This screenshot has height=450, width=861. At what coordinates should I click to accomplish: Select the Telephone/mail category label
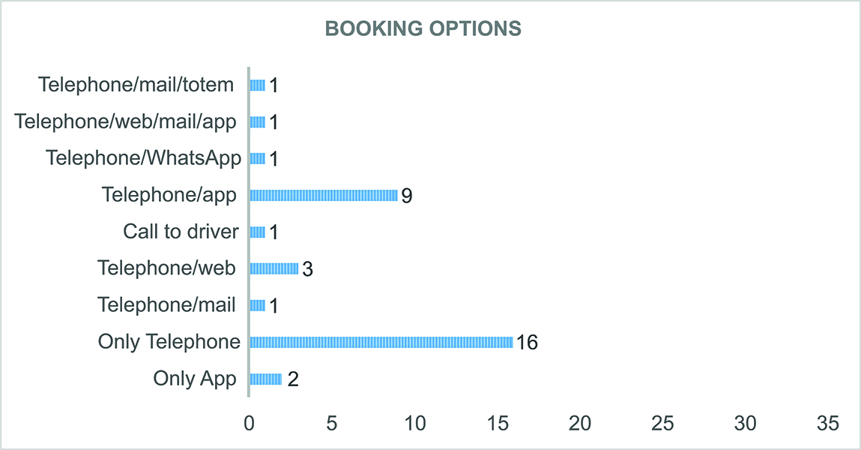(166, 305)
